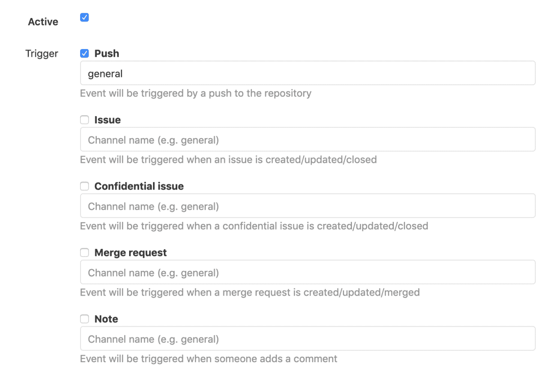Screen dimensions: 540x373
Task: Click the Note channel name input
Action: [x=270, y=338]
